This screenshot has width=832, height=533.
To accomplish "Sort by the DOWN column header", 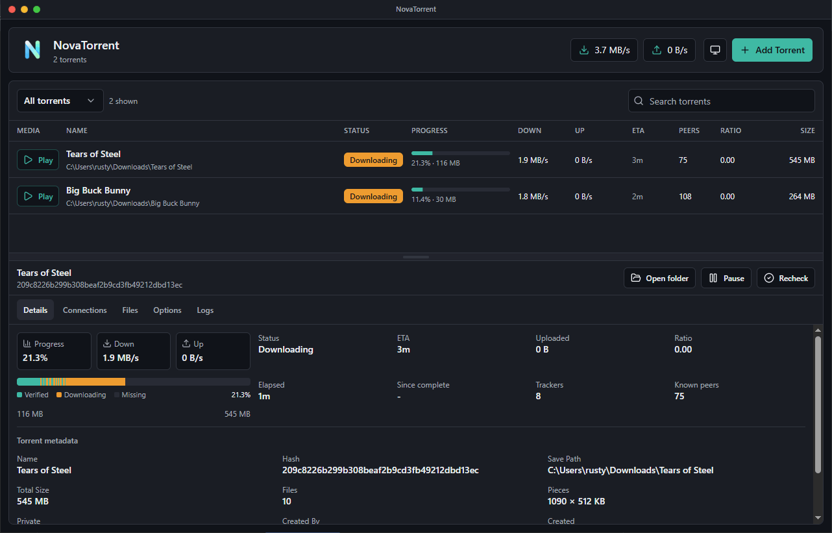I will pos(530,130).
